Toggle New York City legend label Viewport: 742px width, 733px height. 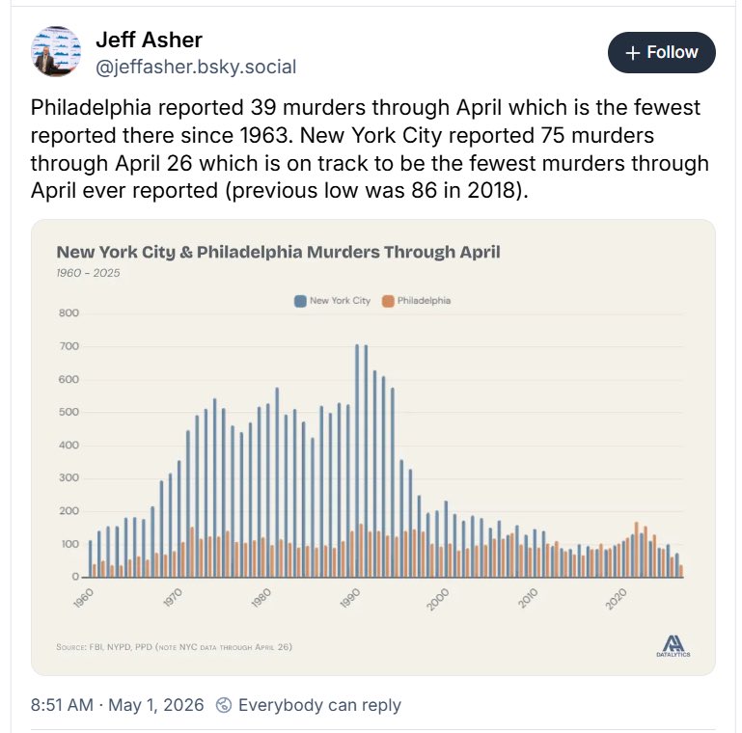pyautogui.click(x=340, y=301)
